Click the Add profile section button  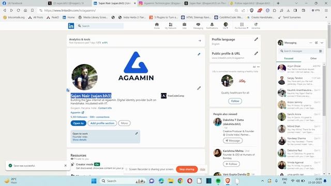pyautogui.click(x=102, y=123)
